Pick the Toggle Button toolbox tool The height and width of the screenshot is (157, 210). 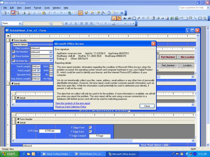coord(139,18)
